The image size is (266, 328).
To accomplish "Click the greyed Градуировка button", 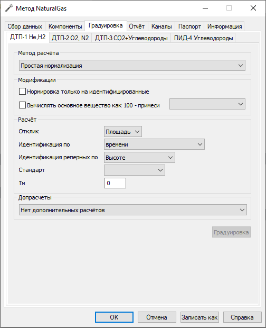I will (x=231, y=232).
